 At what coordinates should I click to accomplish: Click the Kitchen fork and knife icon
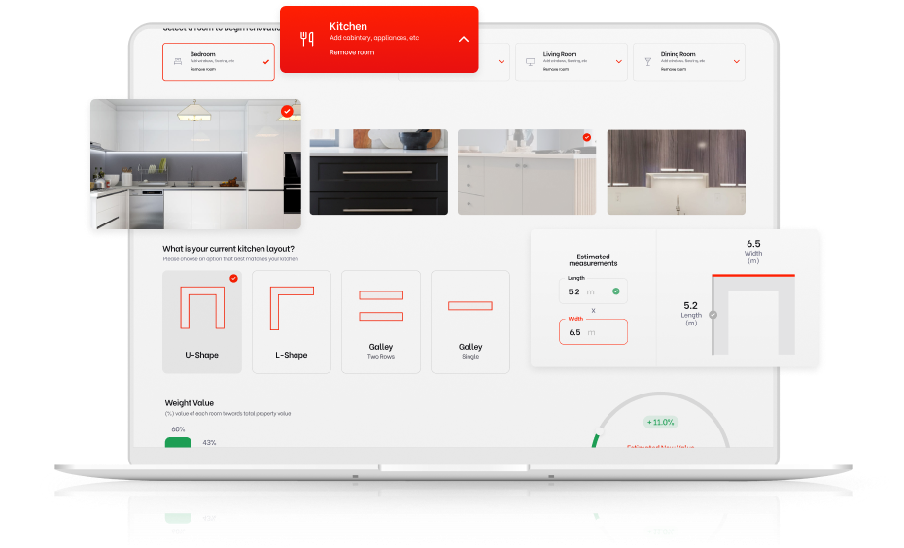[307, 39]
